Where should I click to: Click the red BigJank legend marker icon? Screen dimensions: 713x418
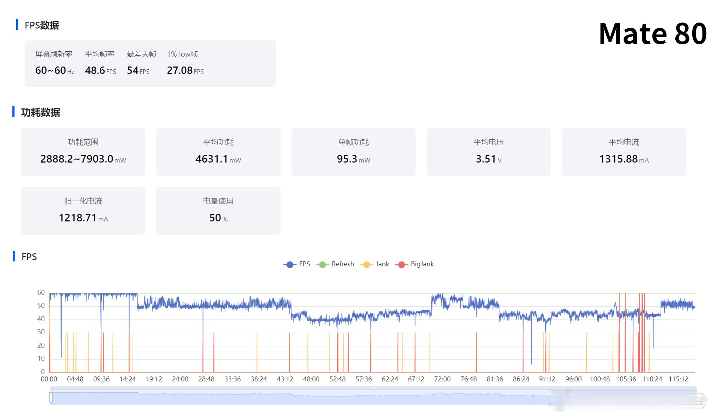pos(401,265)
